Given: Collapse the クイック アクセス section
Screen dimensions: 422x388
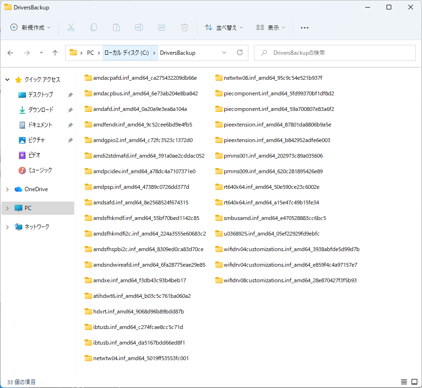Looking at the screenshot, I should (7, 80).
